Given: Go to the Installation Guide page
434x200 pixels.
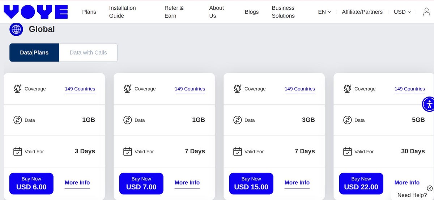Looking at the screenshot, I should point(122,12).
